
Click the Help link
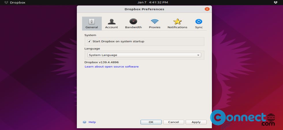pyautogui.click(x=92, y=122)
